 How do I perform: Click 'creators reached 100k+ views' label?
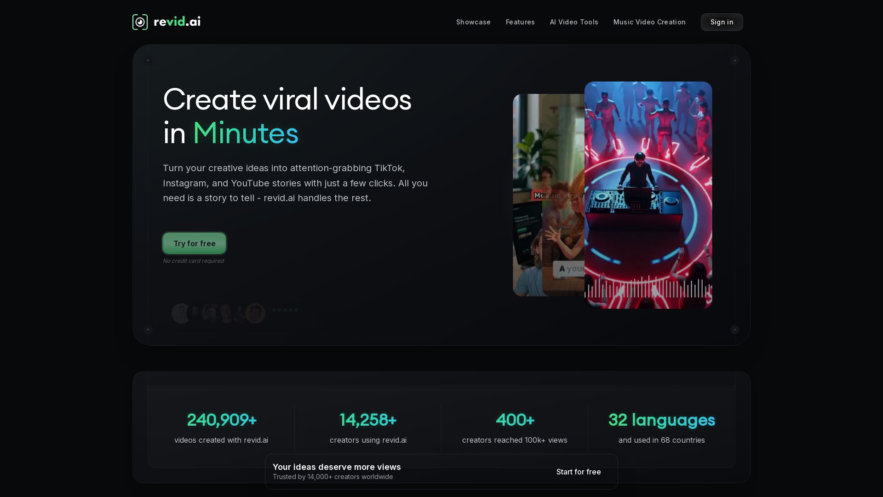point(515,440)
